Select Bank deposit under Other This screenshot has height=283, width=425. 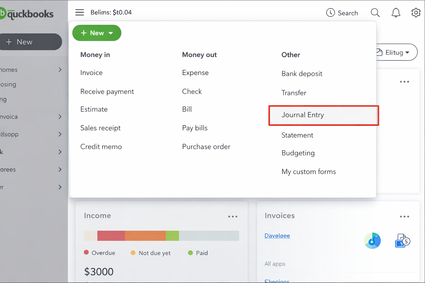(x=302, y=74)
